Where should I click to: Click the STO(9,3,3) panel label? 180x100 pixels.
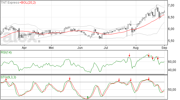(8, 77)
